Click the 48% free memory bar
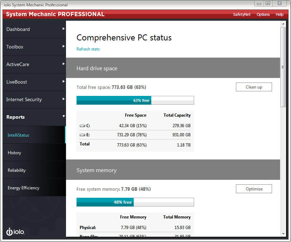This screenshot has width=291, height=242. pos(135,202)
